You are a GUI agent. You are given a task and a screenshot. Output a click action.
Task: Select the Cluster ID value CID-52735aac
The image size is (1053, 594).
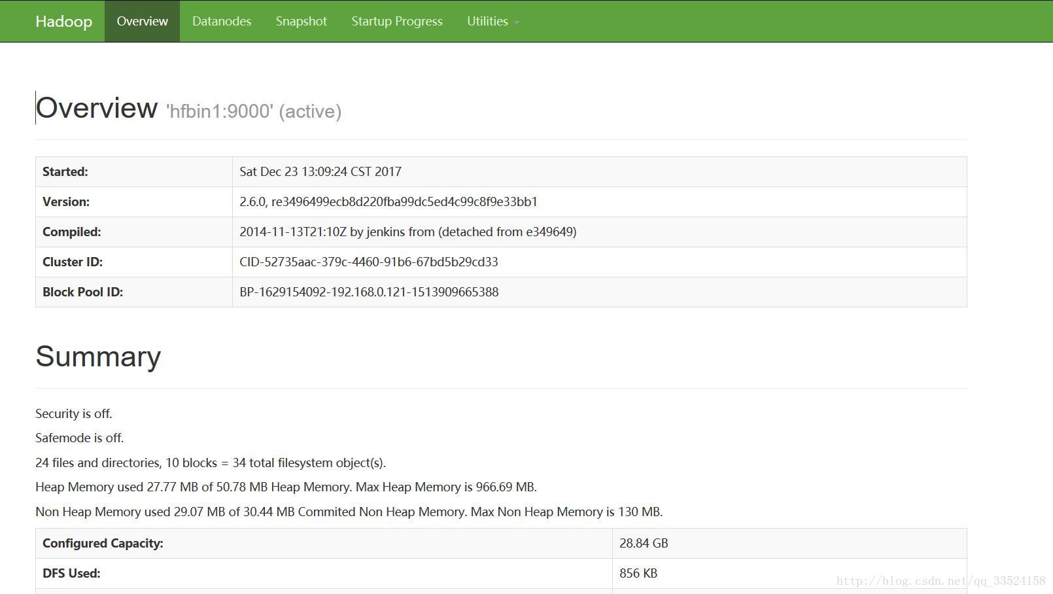point(369,262)
